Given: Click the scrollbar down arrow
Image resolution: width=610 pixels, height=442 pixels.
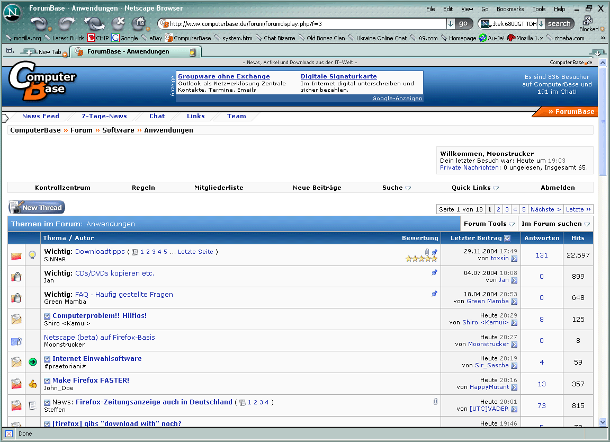Looking at the screenshot, I should coord(603,422).
